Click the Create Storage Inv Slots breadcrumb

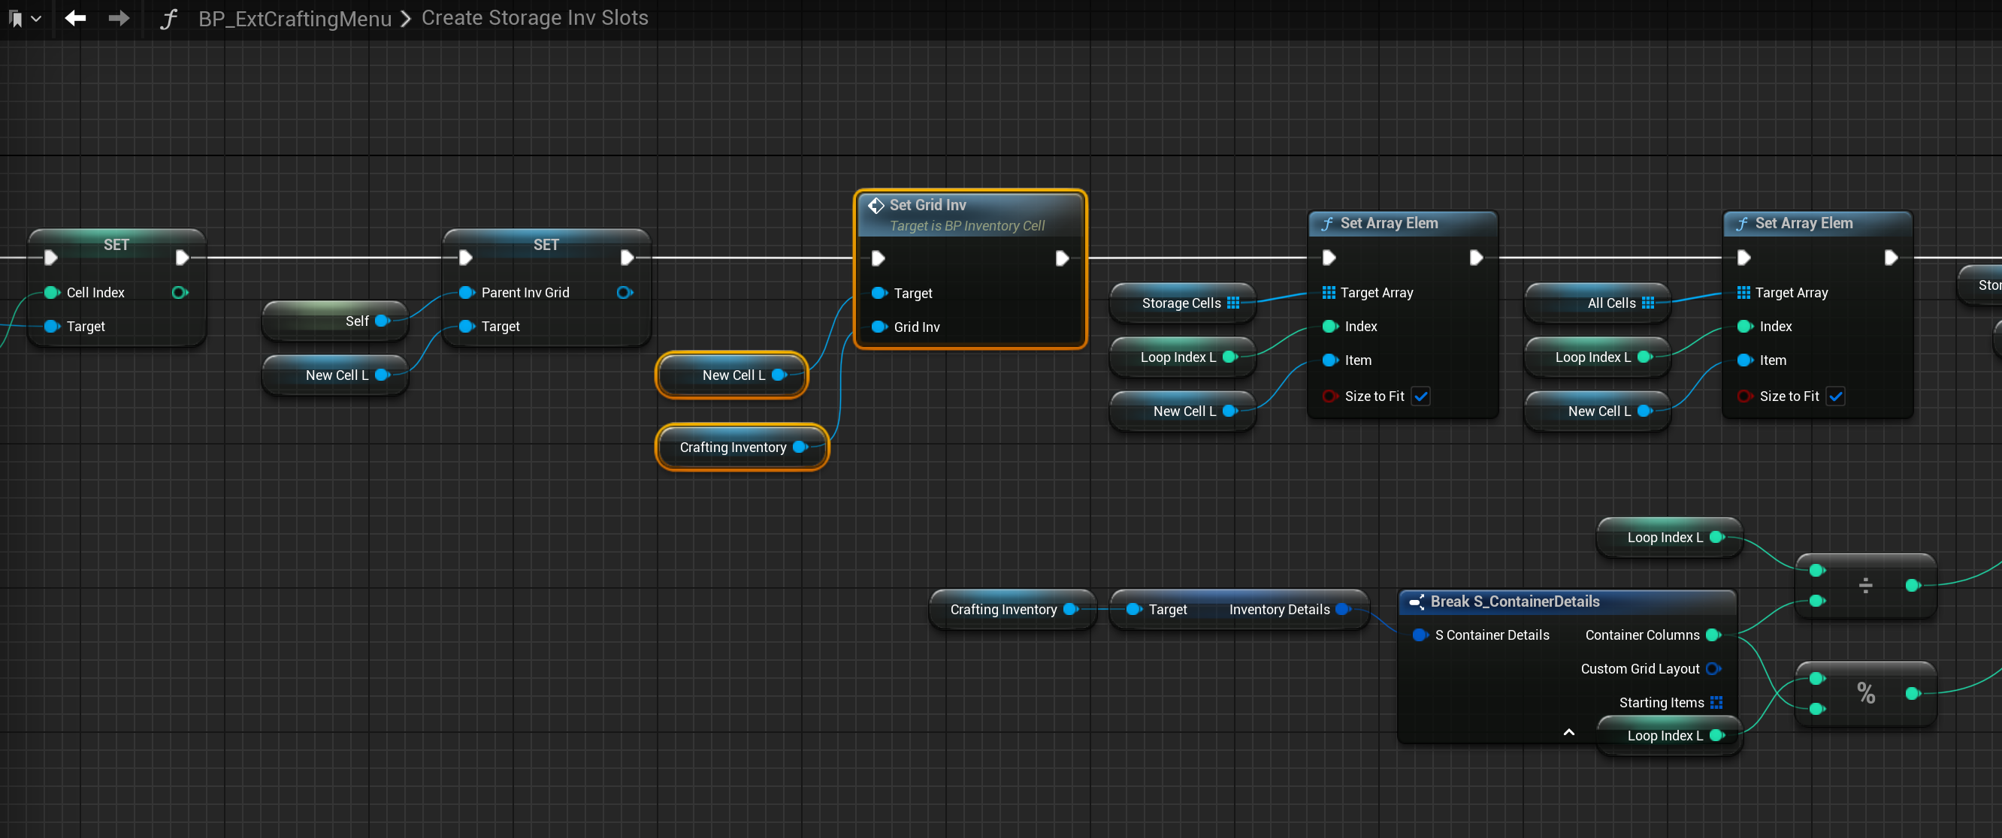(x=534, y=18)
